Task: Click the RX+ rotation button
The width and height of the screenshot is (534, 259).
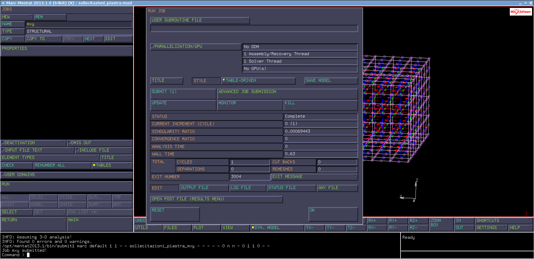Action: tap(376, 221)
